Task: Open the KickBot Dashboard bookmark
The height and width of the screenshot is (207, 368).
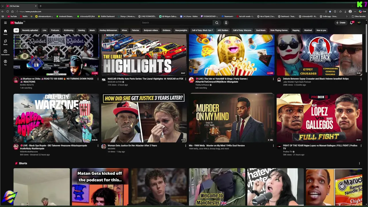Action: pyautogui.click(x=106, y=16)
